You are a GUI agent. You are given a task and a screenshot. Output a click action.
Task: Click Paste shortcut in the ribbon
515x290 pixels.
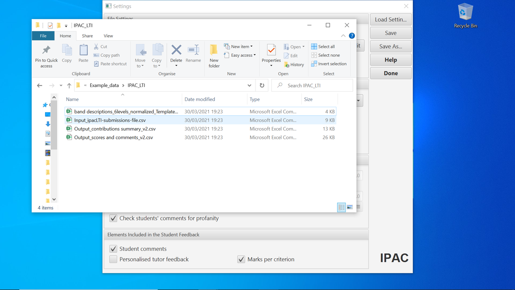point(110,64)
